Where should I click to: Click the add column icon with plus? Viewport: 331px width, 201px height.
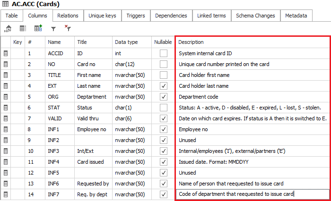pos(38,29)
